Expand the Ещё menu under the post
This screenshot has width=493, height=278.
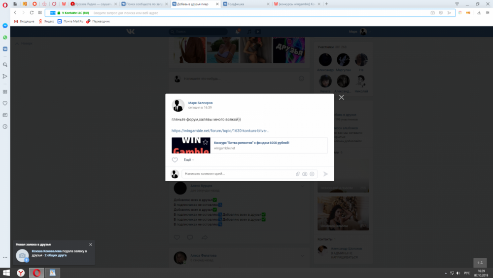click(x=189, y=159)
